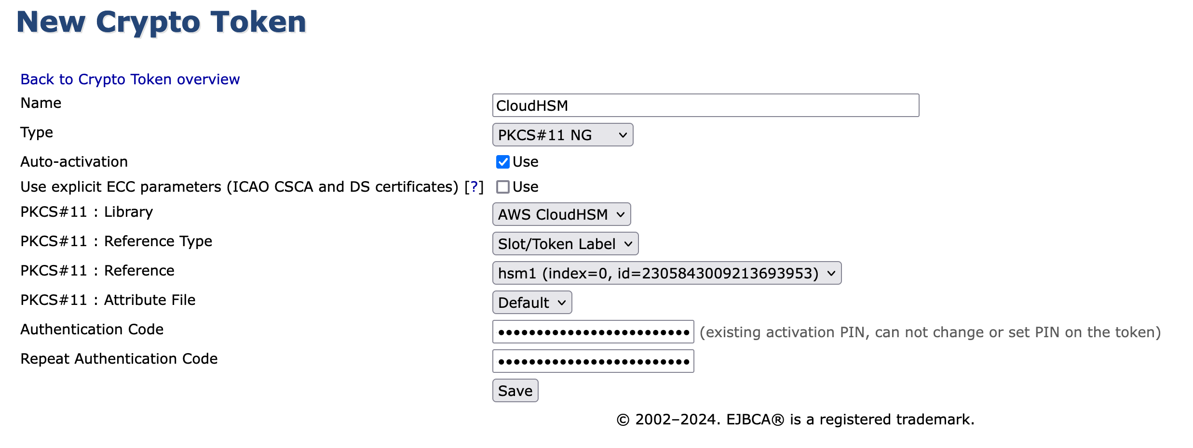Click the PKCS#11 : Library label

[x=86, y=212]
